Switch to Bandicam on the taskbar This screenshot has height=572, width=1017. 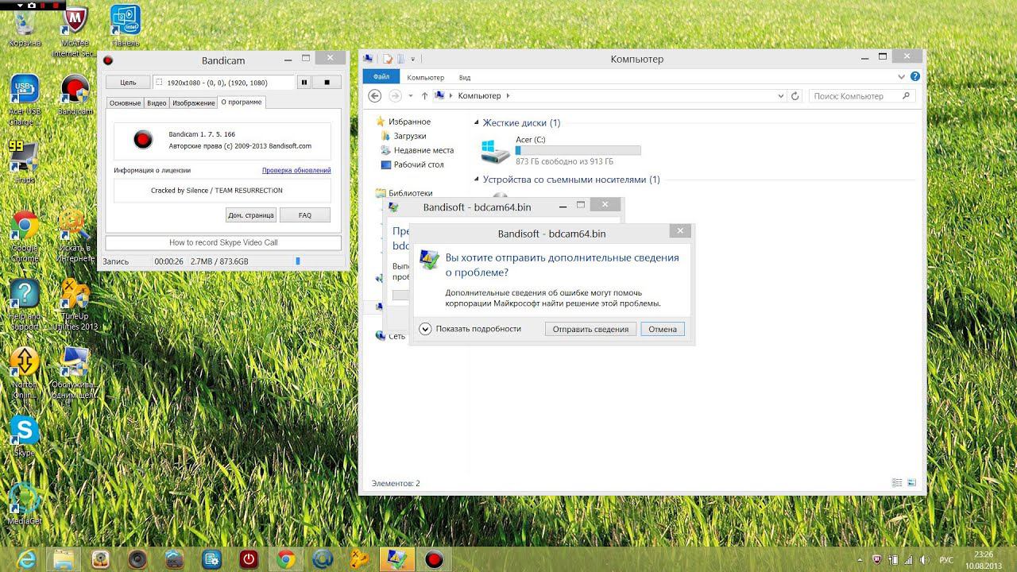[434, 559]
